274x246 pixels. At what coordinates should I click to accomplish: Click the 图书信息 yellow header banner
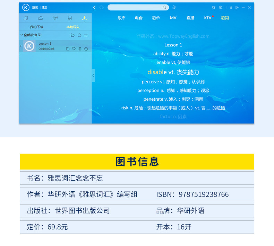(137, 162)
